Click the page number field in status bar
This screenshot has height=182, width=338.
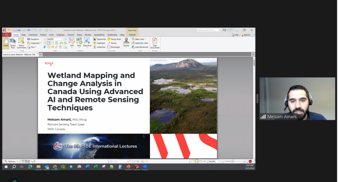click(x=124, y=161)
